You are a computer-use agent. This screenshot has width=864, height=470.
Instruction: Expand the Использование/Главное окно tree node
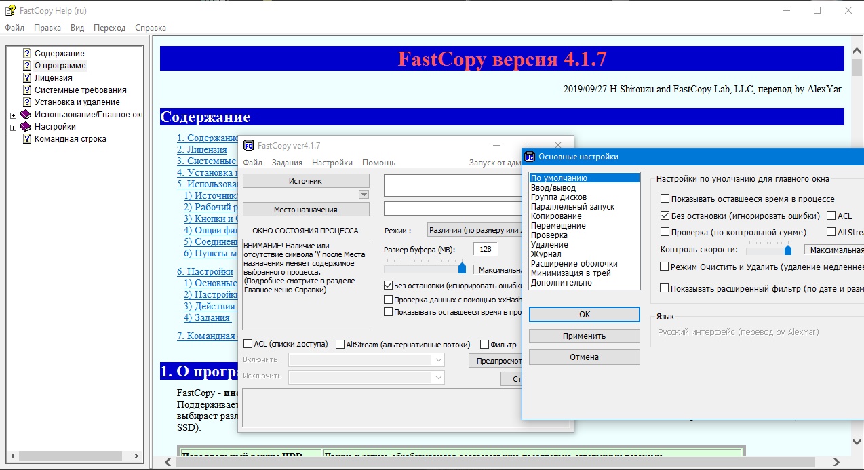pyautogui.click(x=13, y=115)
